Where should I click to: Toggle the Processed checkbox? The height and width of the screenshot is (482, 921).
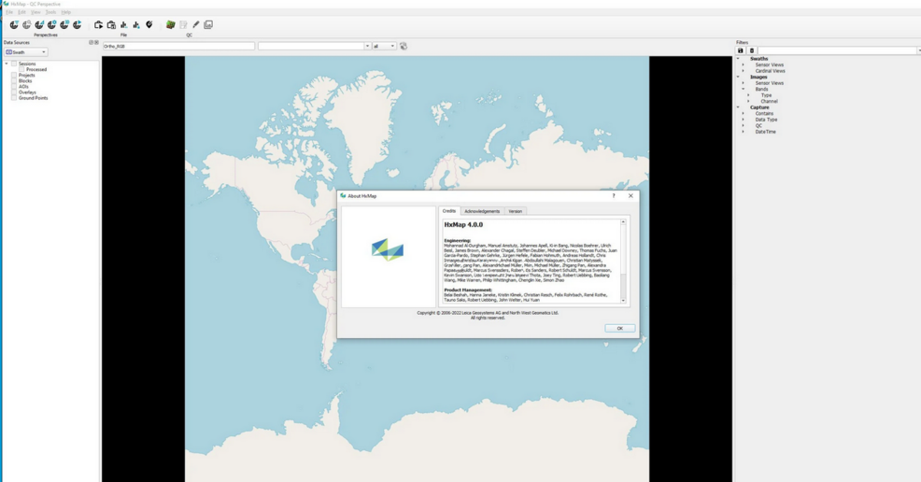pos(21,69)
